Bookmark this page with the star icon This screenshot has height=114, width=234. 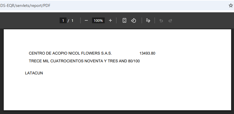click(x=231, y=5)
